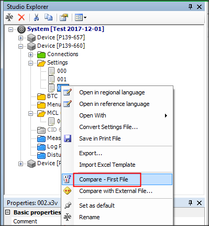Select the System [Test 2017-12-01] node
The width and height of the screenshot is (209, 226).
click(x=65, y=29)
